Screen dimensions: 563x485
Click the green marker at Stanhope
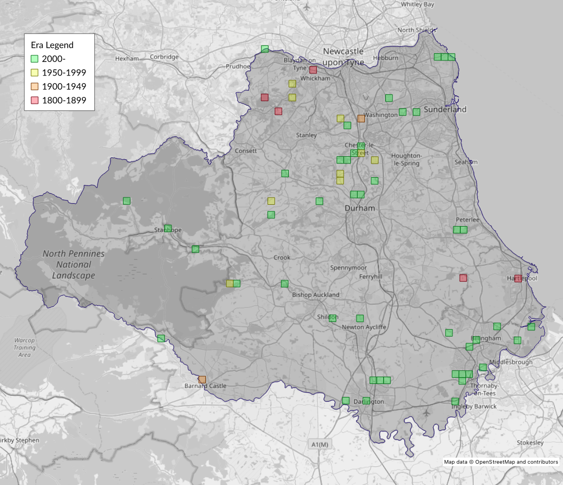click(x=168, y=228)
